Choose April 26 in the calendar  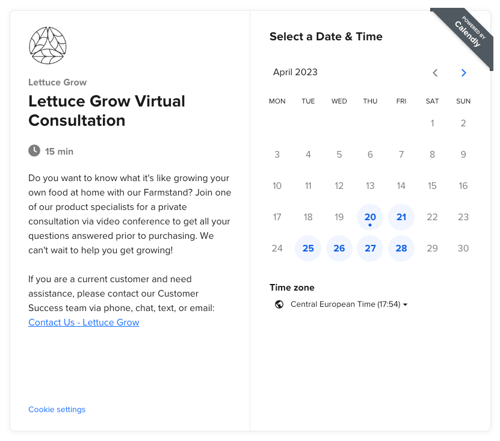(339, 248)
